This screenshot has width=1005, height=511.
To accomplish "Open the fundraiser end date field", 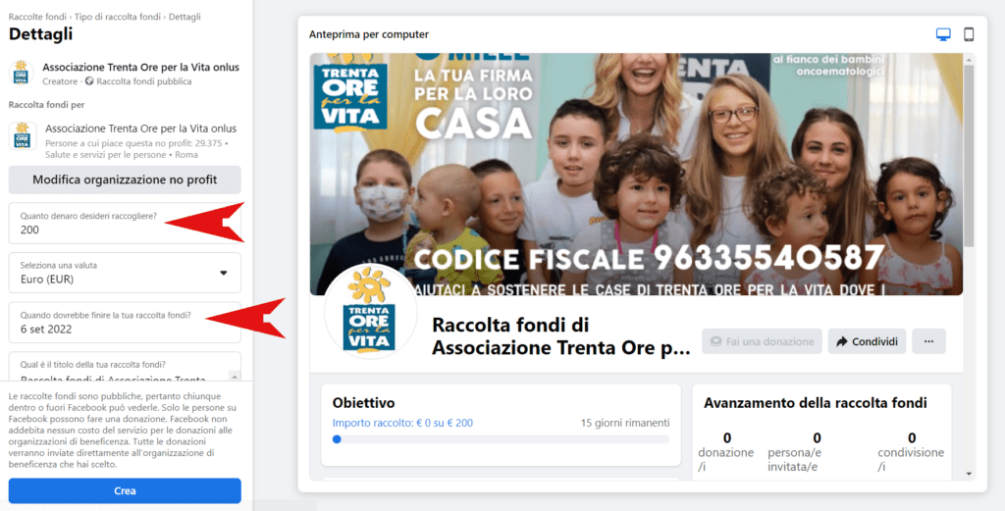I will click(125, 323).
